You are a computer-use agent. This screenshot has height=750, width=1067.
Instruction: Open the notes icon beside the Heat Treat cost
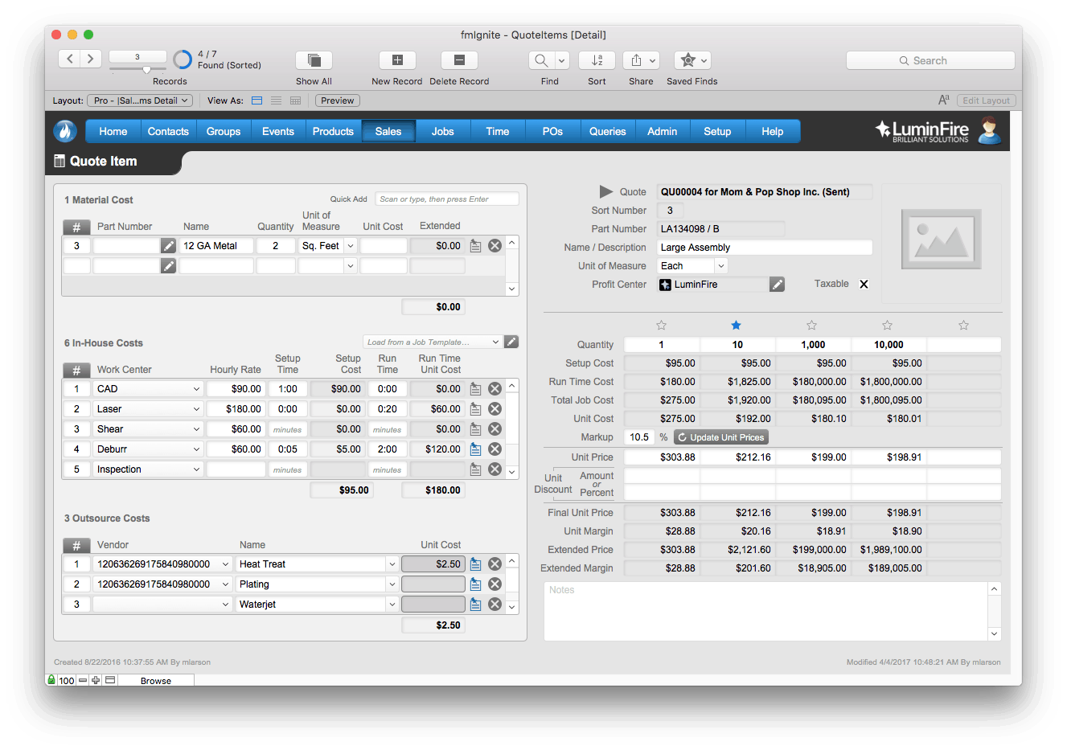pos(475,564)
